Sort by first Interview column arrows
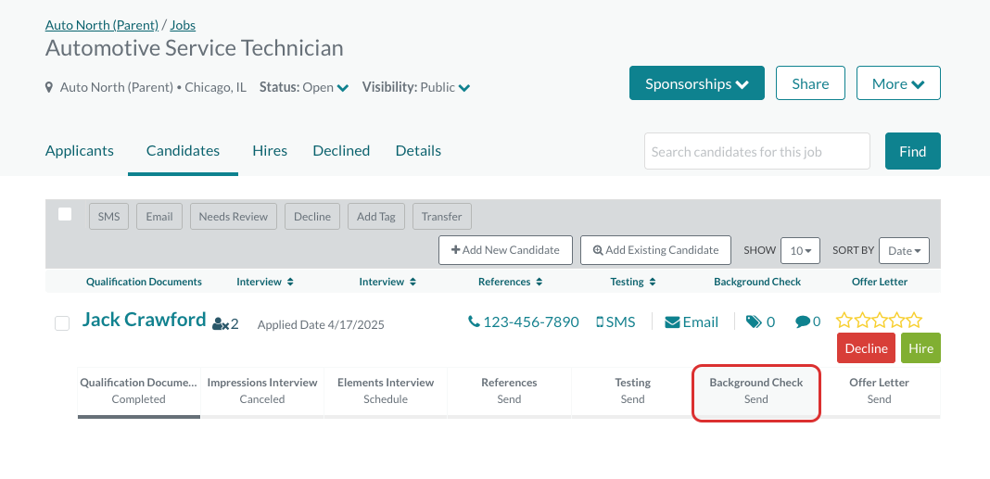Viewport: 990px width, 479px height. pos(290,282)
